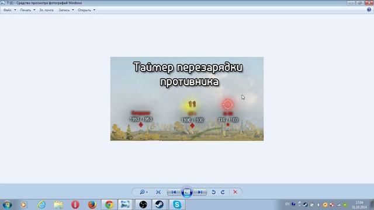
Task: Click the Show desktop strip
Action: pyautogui.click(x=372, y=205)
